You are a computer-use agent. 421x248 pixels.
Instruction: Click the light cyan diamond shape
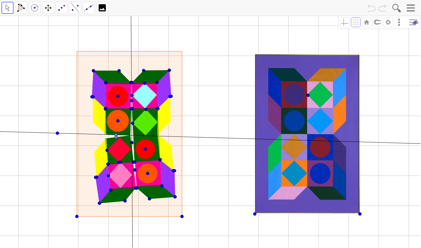pos(145,96)
